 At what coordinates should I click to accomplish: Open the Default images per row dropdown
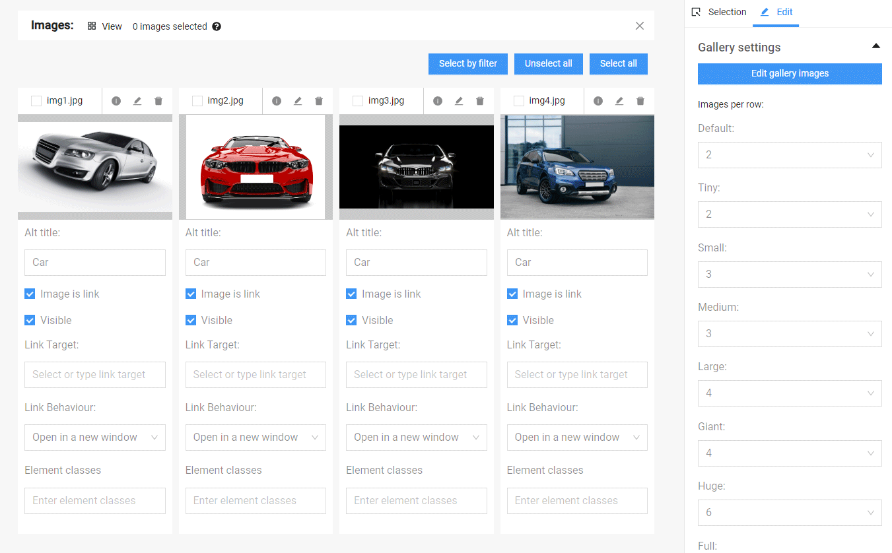(x=789, y=154)
